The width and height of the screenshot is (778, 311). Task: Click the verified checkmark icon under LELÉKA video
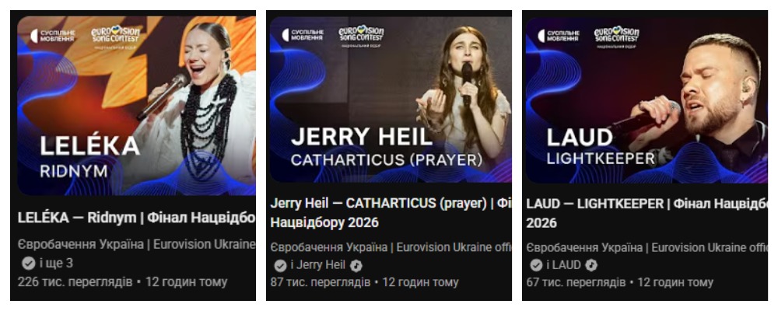(28, 263)
